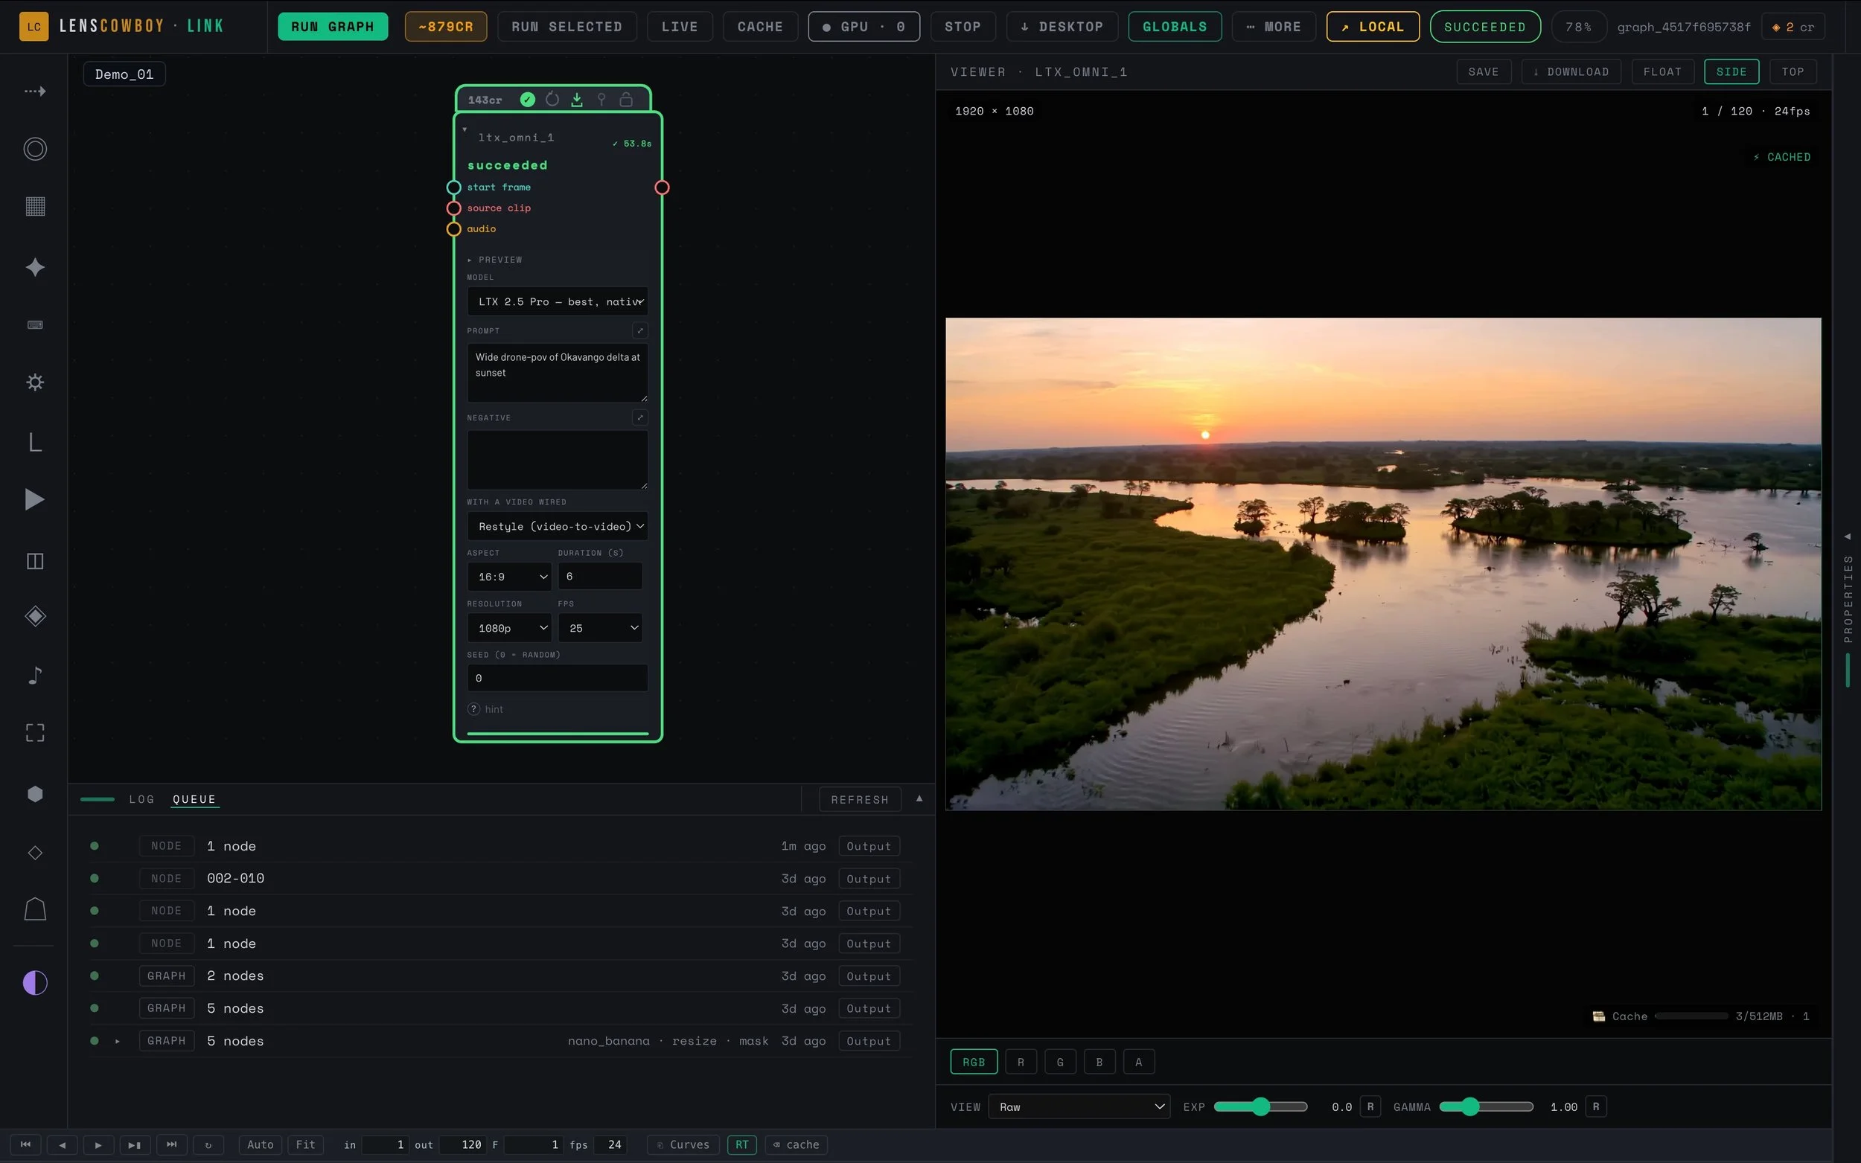This screenshot has height=1163, width=1861.
Task: Adjust the GAMMA slider
Action: pyautogui.click(x=1487, y=1107)
